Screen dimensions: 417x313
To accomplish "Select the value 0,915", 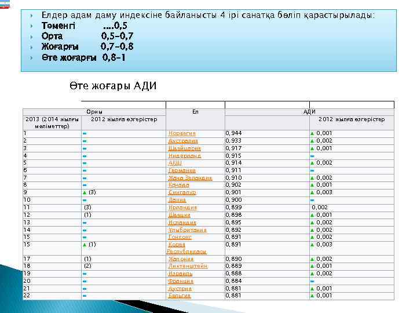I will pyautogui.click(x=233, y=155).
